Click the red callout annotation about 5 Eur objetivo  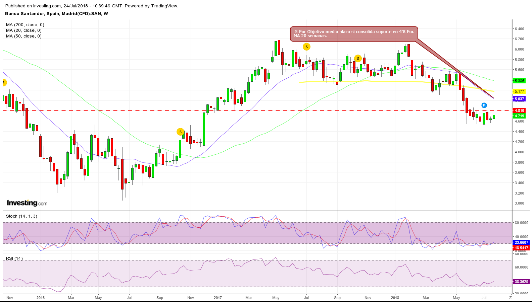[354, 34]
